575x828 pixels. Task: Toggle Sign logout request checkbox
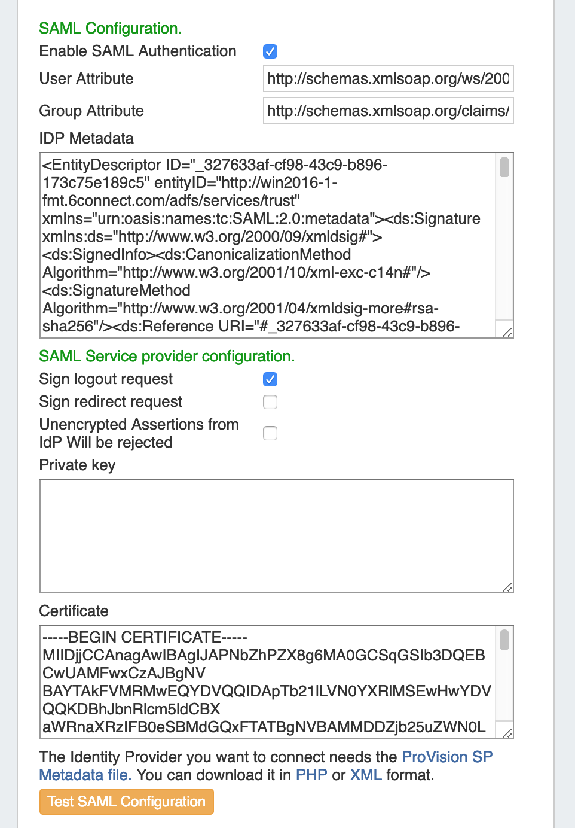(x=270, y=379)
